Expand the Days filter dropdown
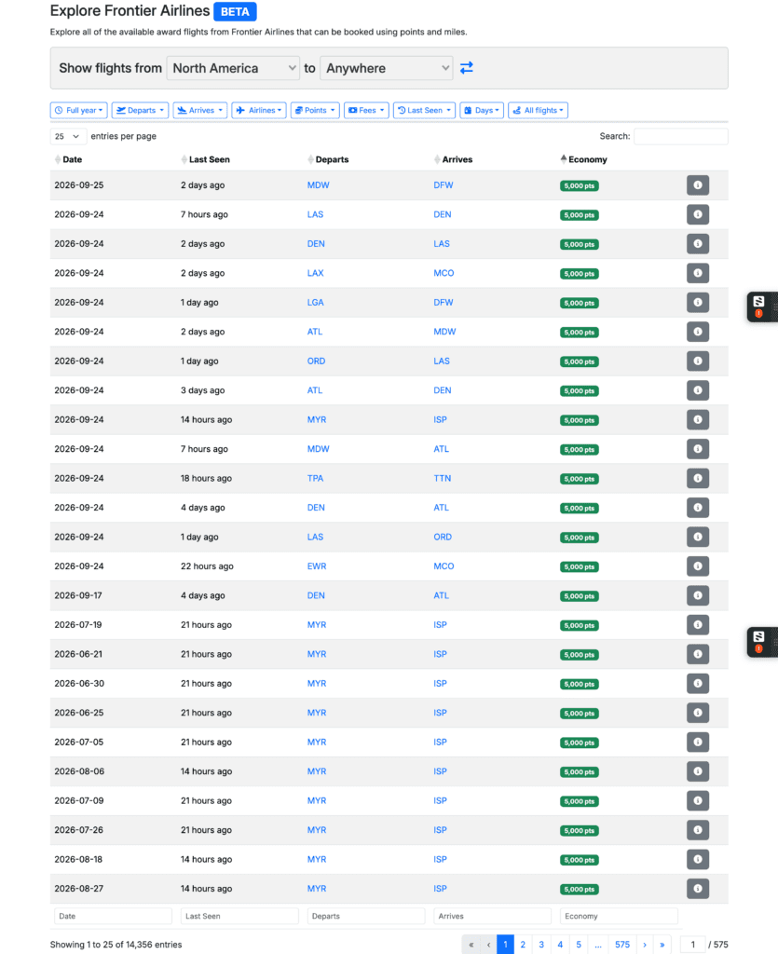The width and height of the screenshot is (778, 954). tap(482, 110)
